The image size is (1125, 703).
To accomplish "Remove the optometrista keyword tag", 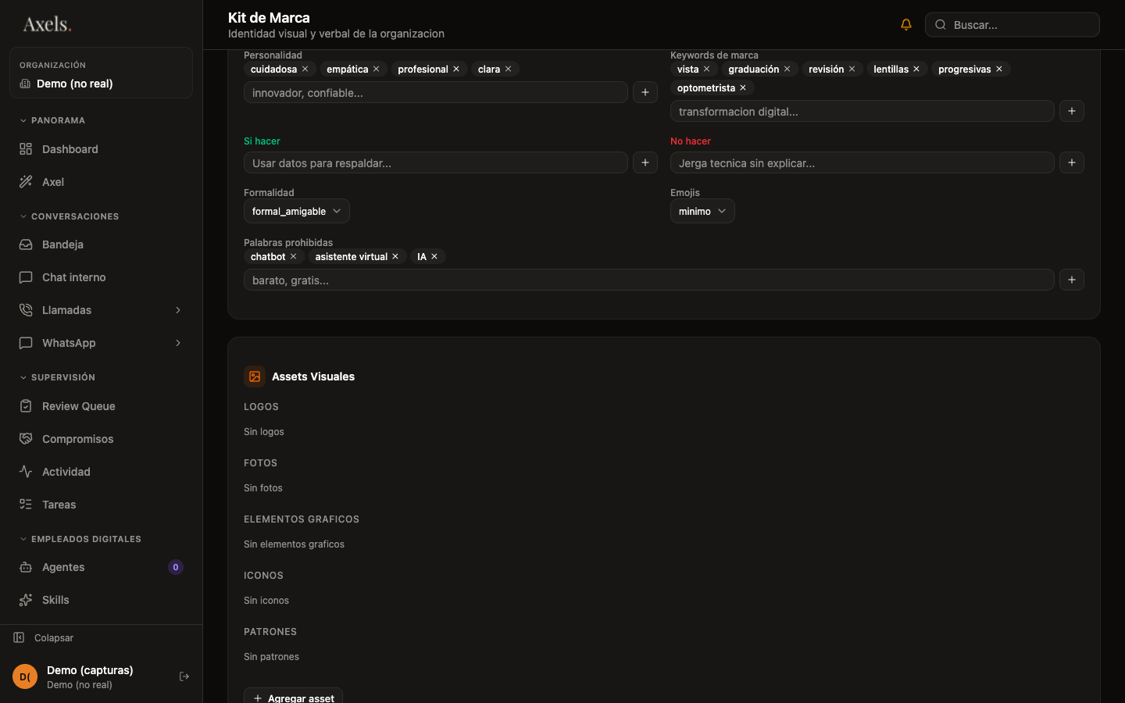I will (743, 87).
